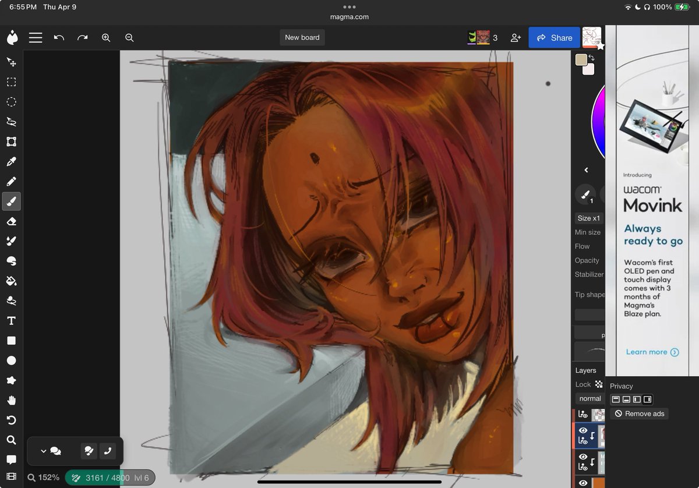Select the Lasso selection tool

click(11, 122)
